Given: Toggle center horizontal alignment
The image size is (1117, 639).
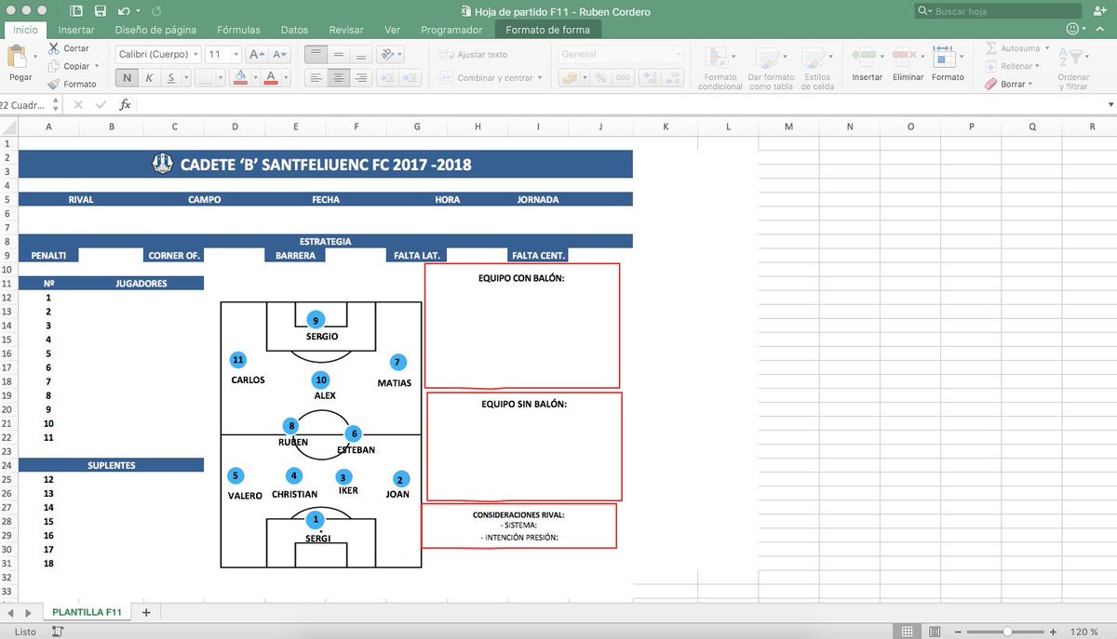Looking at the screenshot, I should (339, 77).
